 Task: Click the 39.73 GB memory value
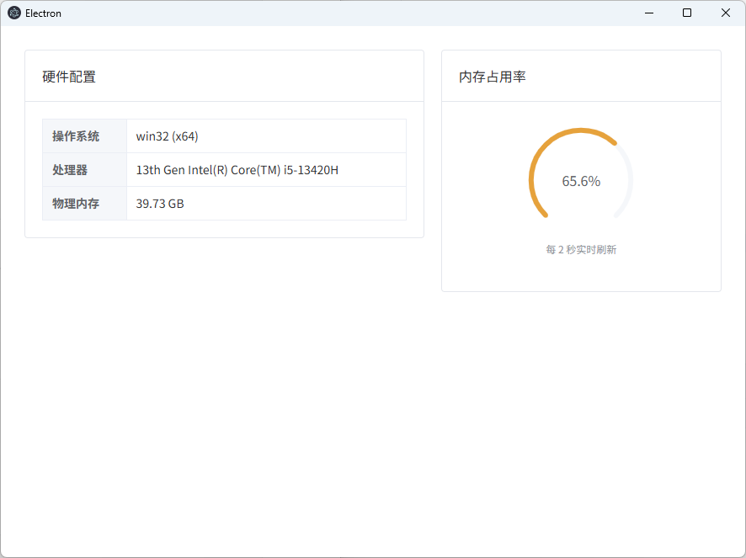160,204
